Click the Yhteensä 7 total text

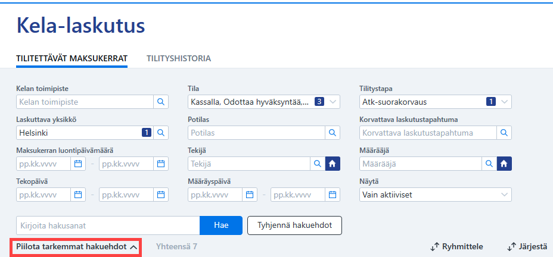pyautogui.click(x=177, y=247)
